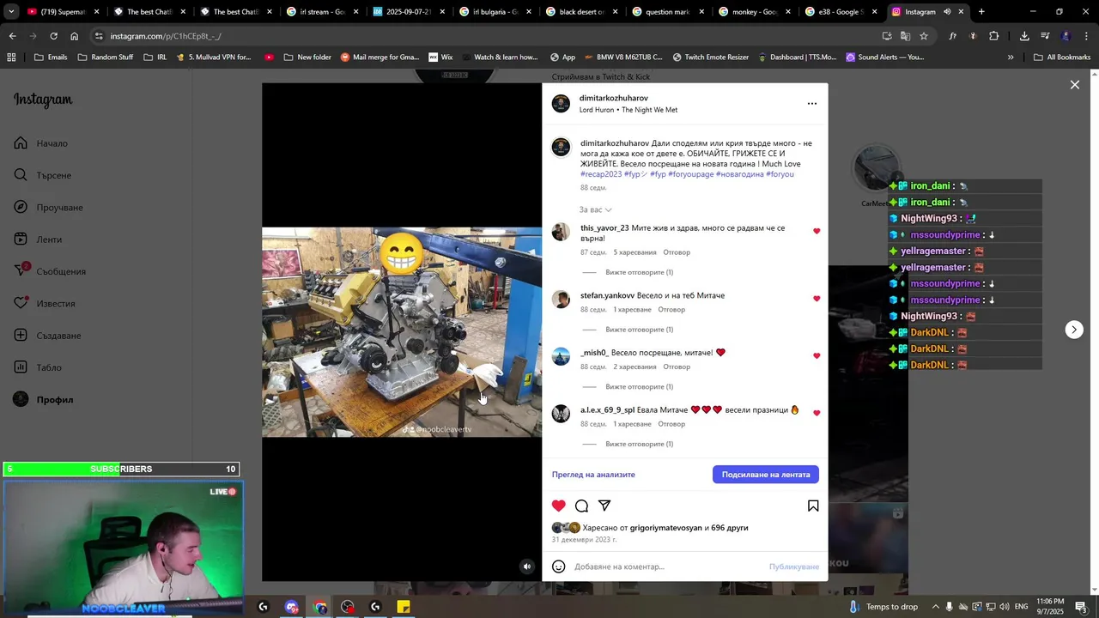Open the emoji picker in comment box
Viewport: 1099px width, 618px height.
[559, 566]
